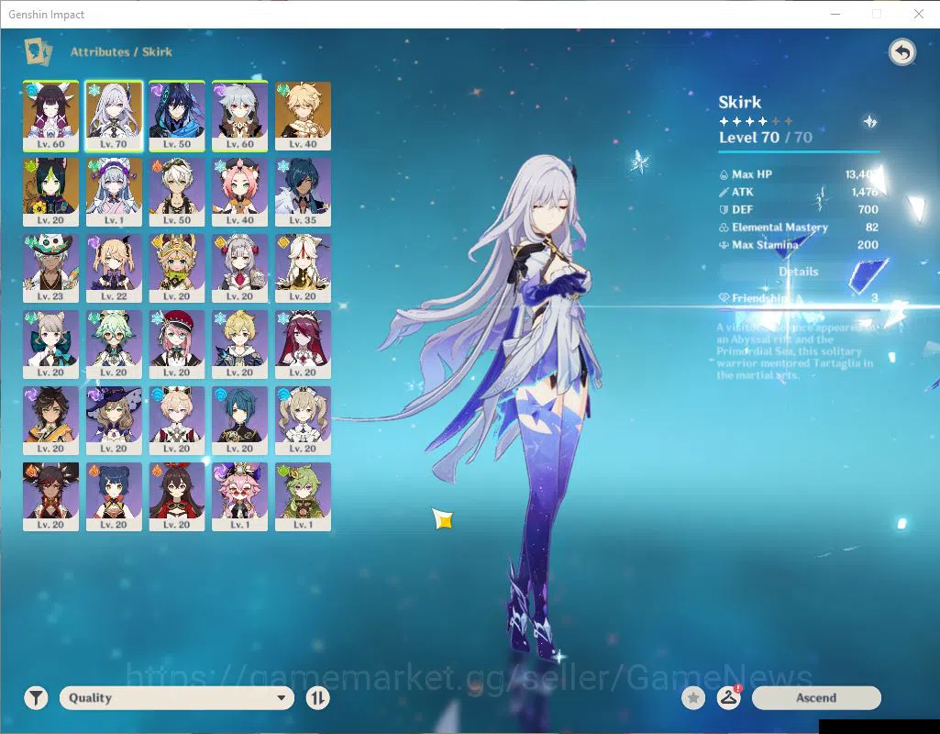This screenshot has width=940, height=734.
Task: Select Skirk's Lv. 70 portrait
Action: 114,116
